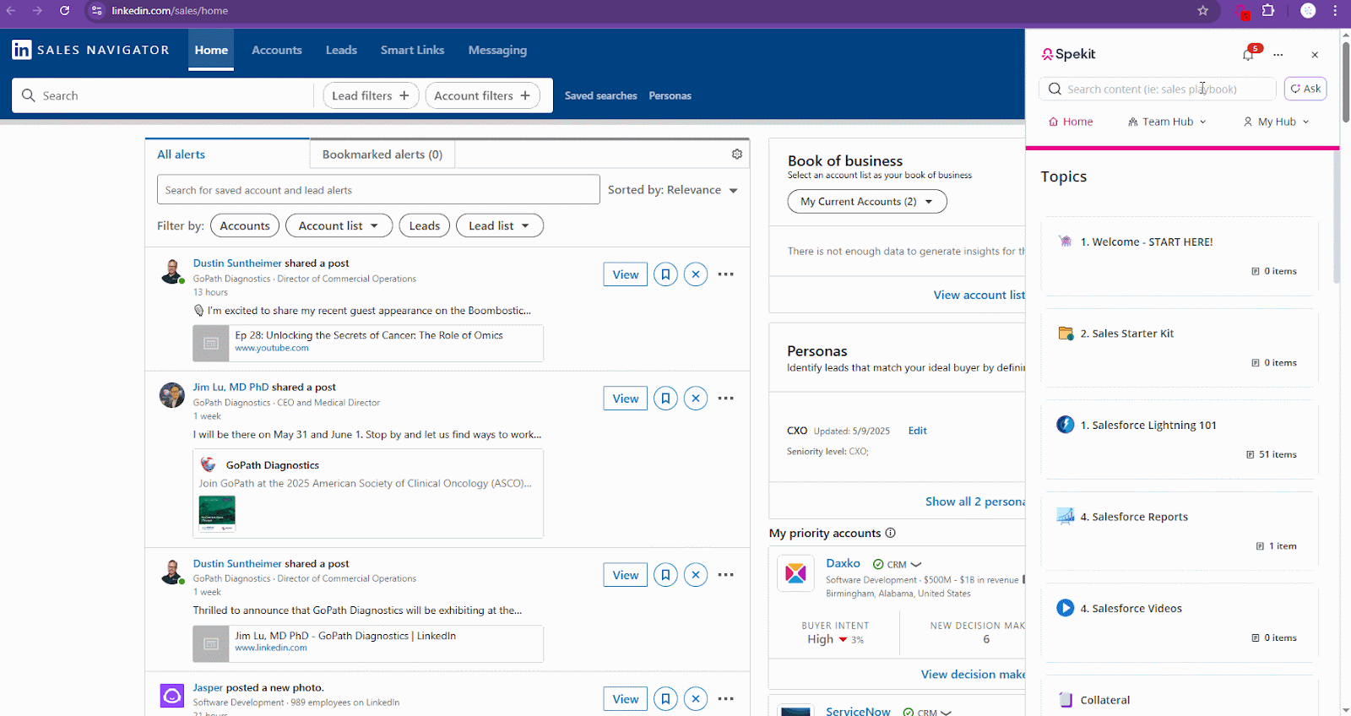Dismiss the Jasper new photo alert

click(x=696, y=699)
